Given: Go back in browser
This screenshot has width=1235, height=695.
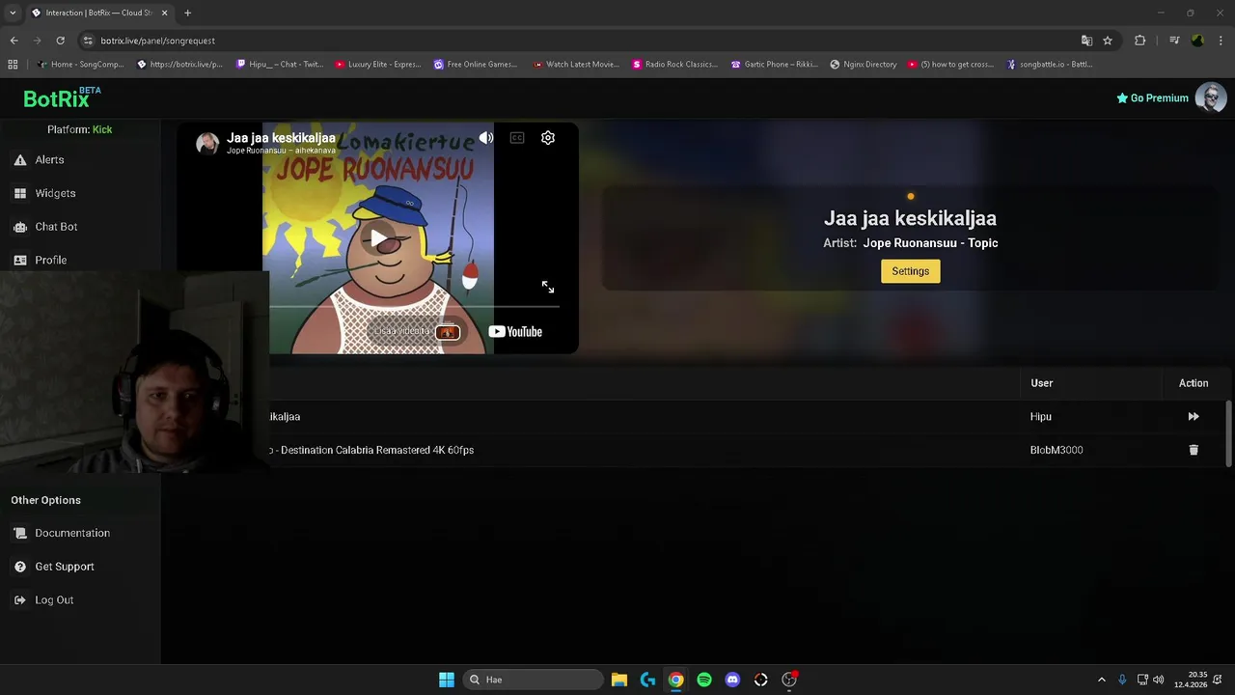Looking at the screenshot, I should [x=14, y=41].
